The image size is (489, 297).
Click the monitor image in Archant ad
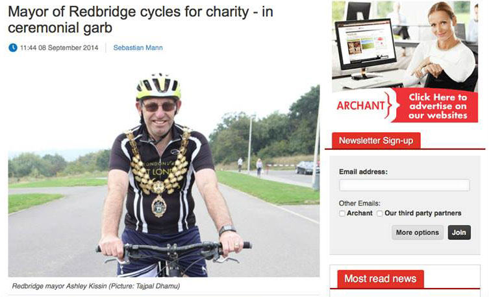tap(365, 47)
